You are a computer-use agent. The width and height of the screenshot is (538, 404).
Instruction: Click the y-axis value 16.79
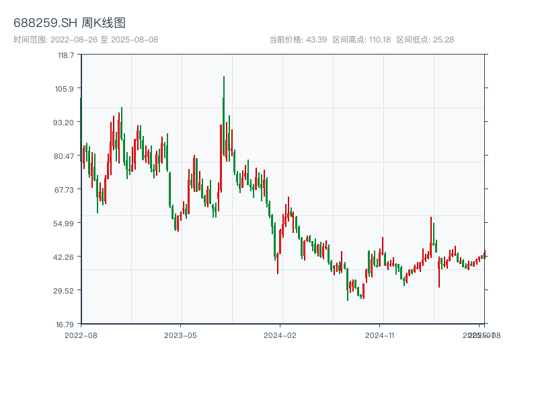[65, 325]
